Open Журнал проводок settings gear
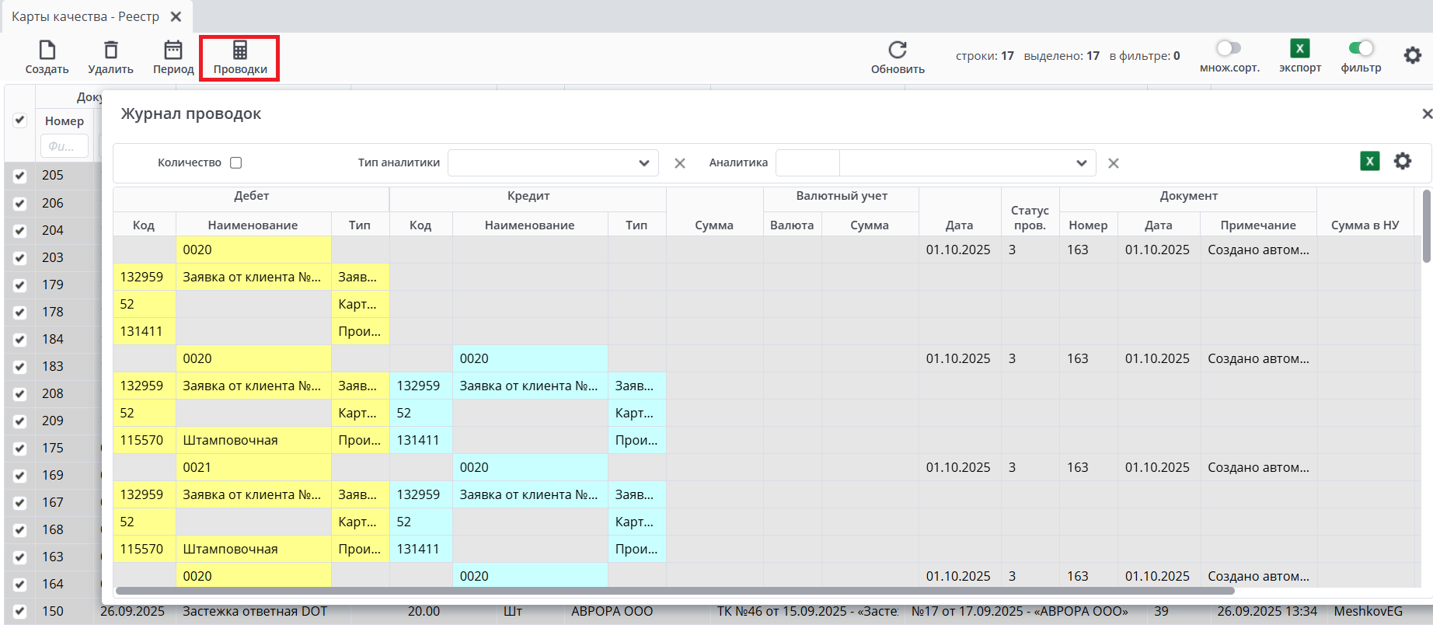The height and width of the screenshot is (625, 1433). coord(1402,162)
